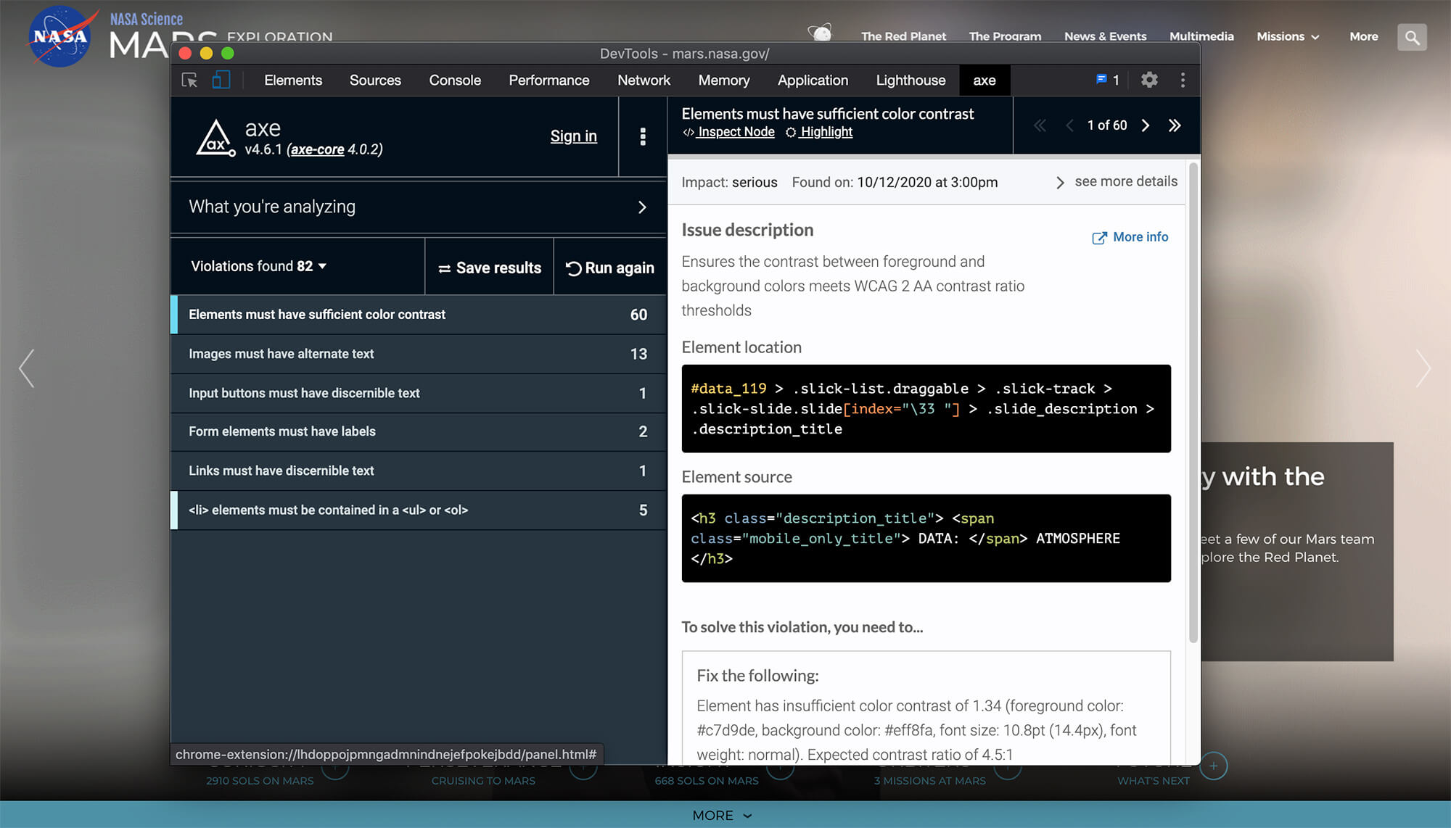Click the plus circle next to What's Next
The height and width of the screenshot is (828, 1451).
pyautogui.click(x=1214, y=766)
